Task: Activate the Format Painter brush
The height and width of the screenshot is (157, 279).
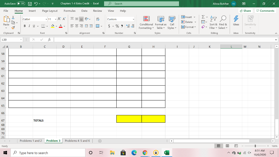Action: 13,28
